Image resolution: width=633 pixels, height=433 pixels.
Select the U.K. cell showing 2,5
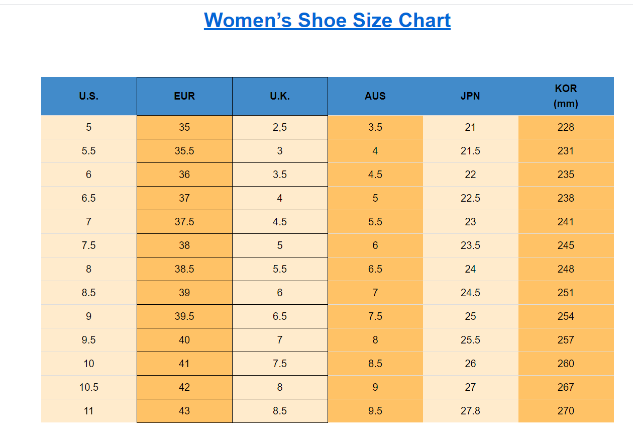[280, 127]
